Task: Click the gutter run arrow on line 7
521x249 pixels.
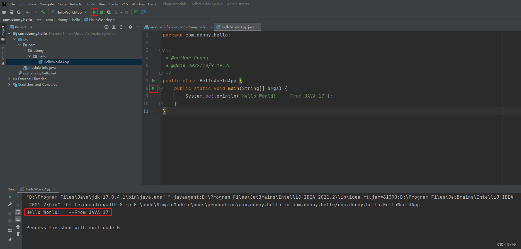Action: coord(153,81)
